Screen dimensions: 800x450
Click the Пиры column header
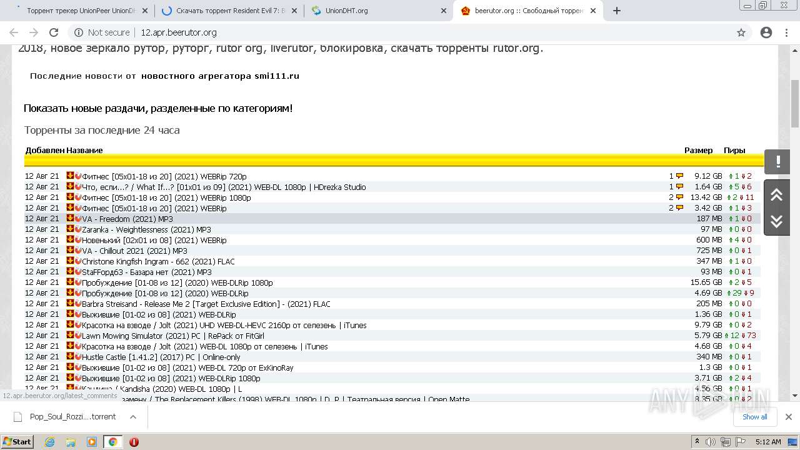point(734,151)
